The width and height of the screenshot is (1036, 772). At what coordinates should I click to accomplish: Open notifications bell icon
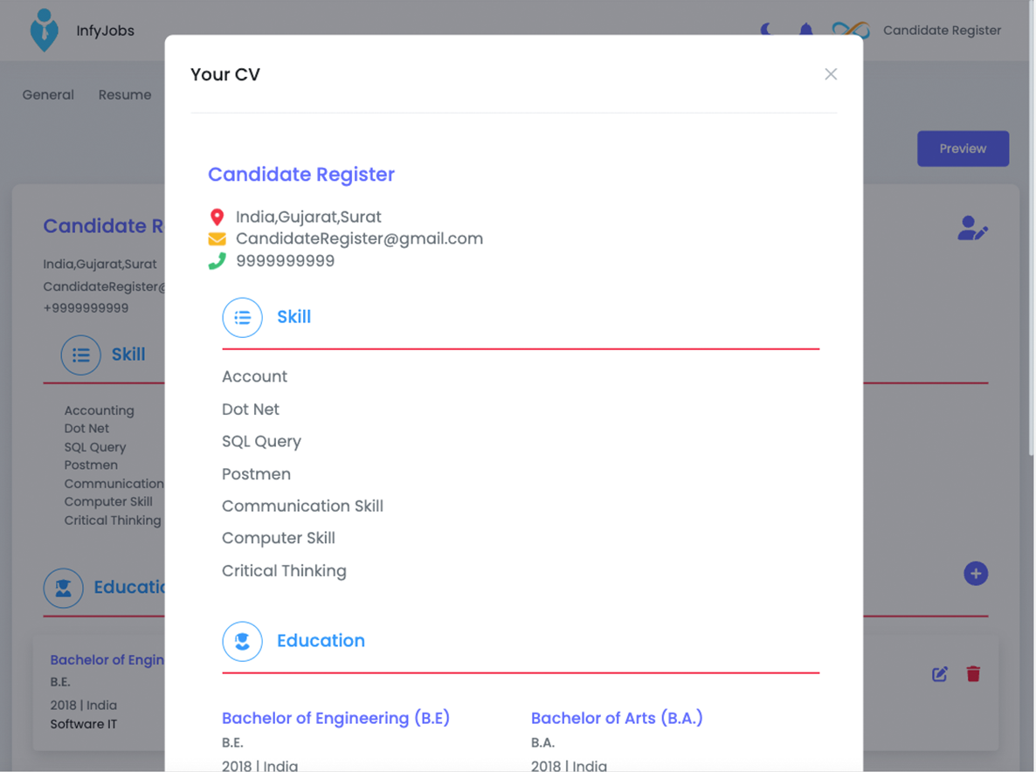[x=805, y=31]
